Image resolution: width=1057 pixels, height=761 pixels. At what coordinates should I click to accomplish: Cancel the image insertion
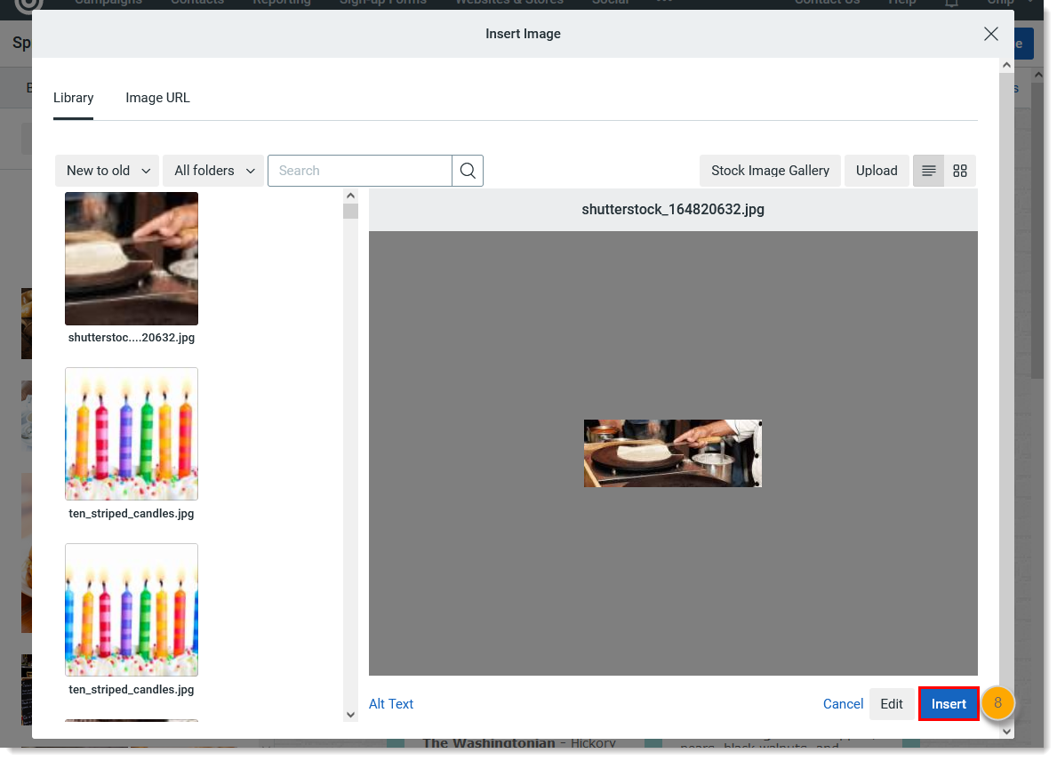pyautogui.click(x=843, y=704)
